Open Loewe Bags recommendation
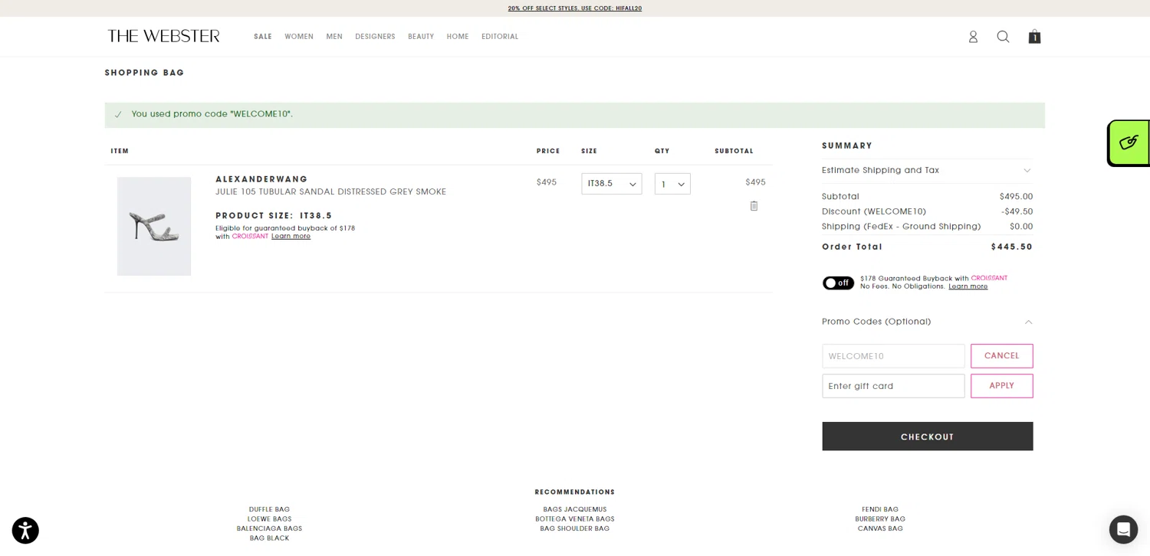This screenshot has width=1150, height=556. click(269, 519)
